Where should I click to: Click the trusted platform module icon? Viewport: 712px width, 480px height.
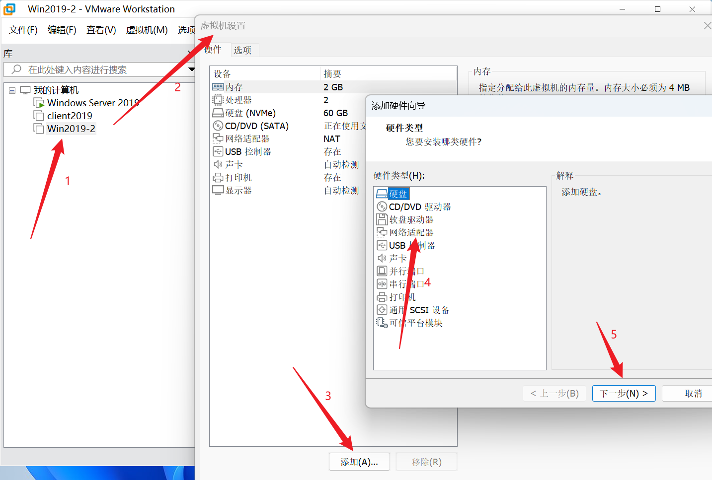tap(382, 323)
